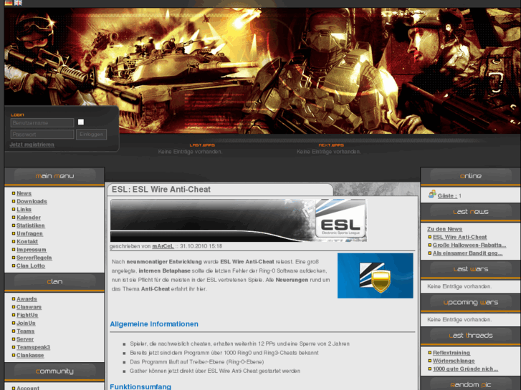521x390 pixels.
Task: Click the Einloggen button
Action: pyautogui.click(x=92, y=135)
